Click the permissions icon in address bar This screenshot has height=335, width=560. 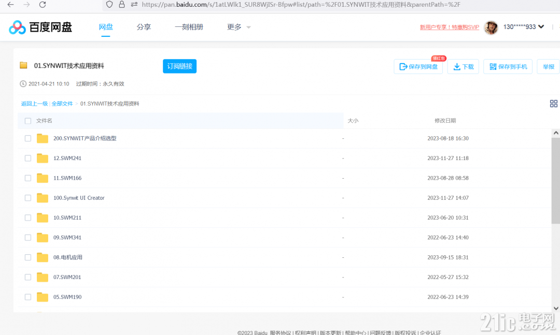pyautogui.click(x=134, y=5)
